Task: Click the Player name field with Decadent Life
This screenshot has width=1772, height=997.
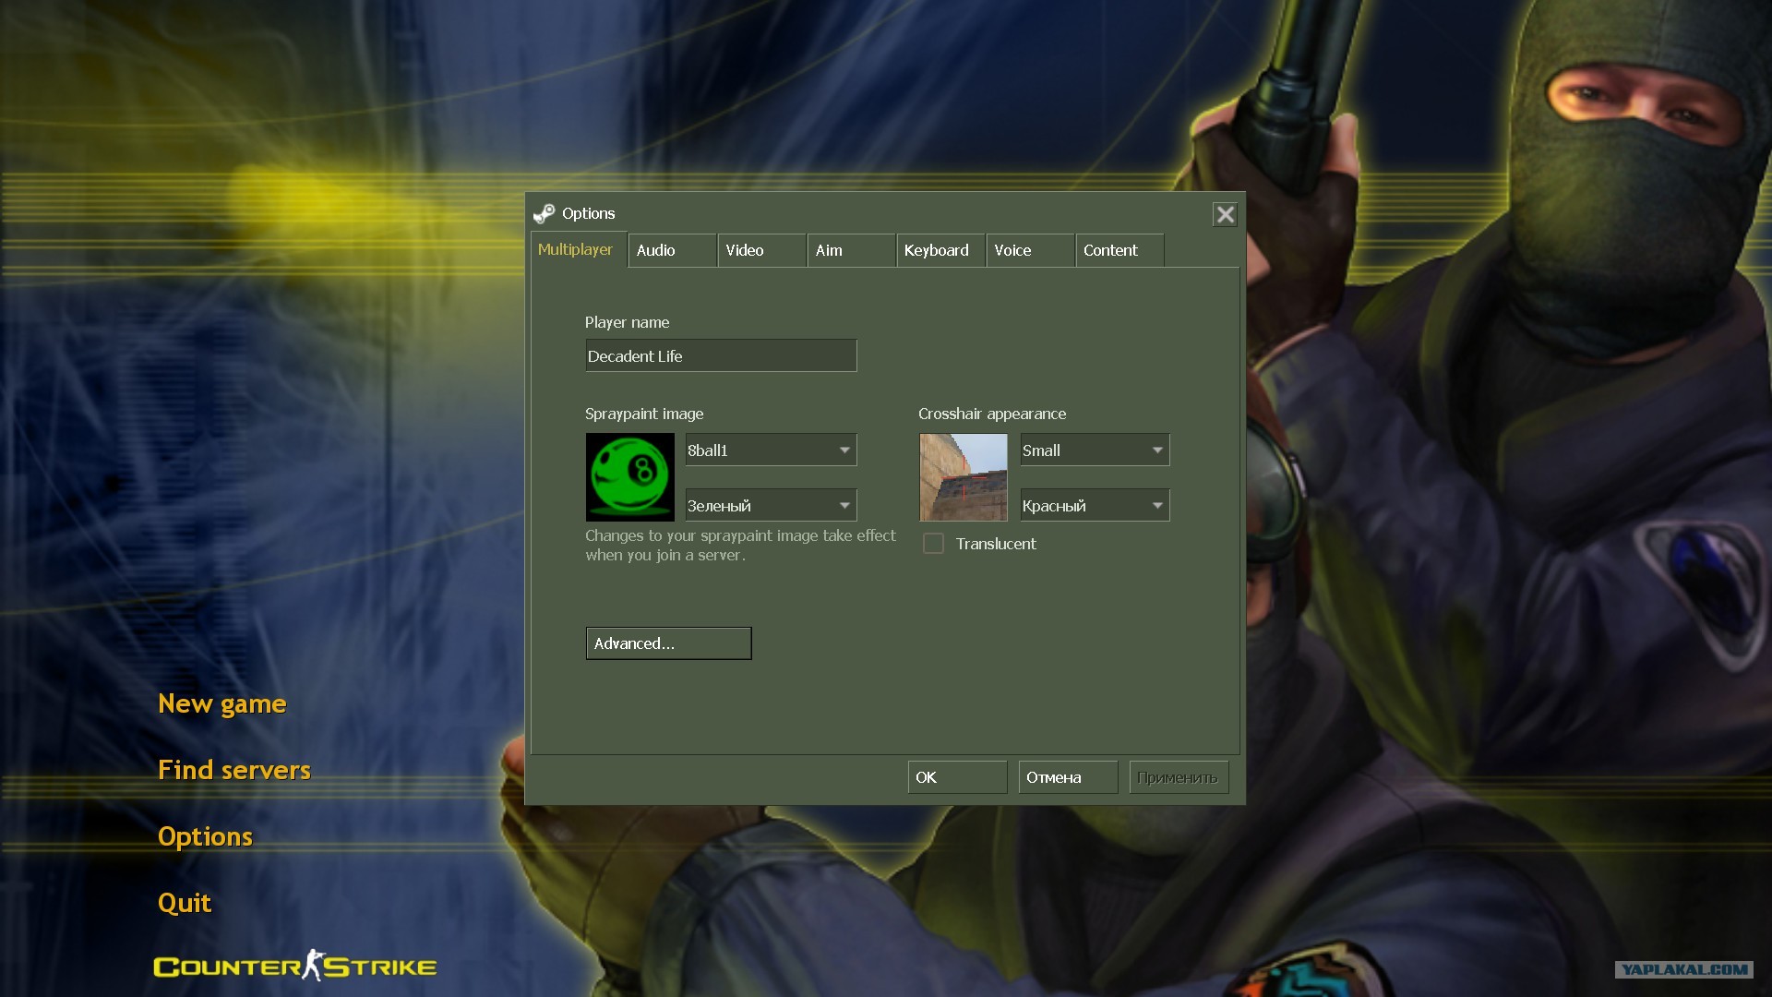Action: click(721, 355)
